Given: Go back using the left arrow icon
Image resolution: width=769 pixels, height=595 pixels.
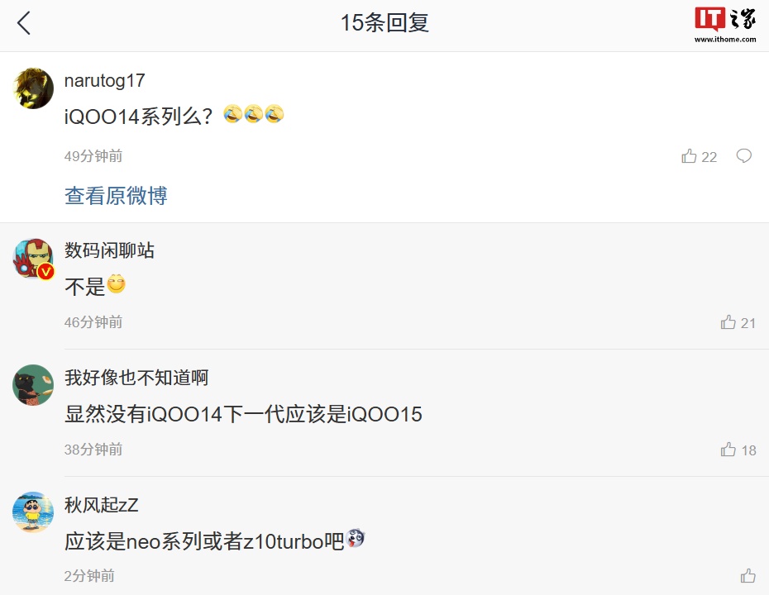Looking at the screenshot, I should [x=23, y=23].
